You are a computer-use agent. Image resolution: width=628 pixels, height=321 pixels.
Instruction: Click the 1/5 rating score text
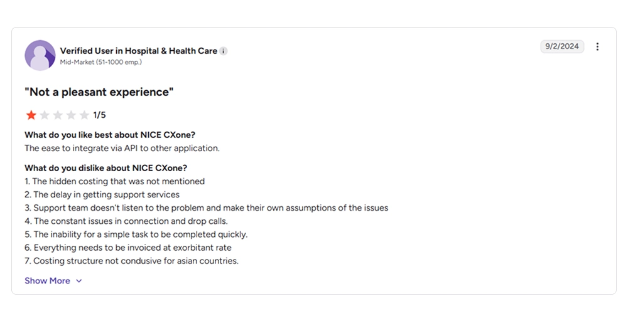click(99, 115)
